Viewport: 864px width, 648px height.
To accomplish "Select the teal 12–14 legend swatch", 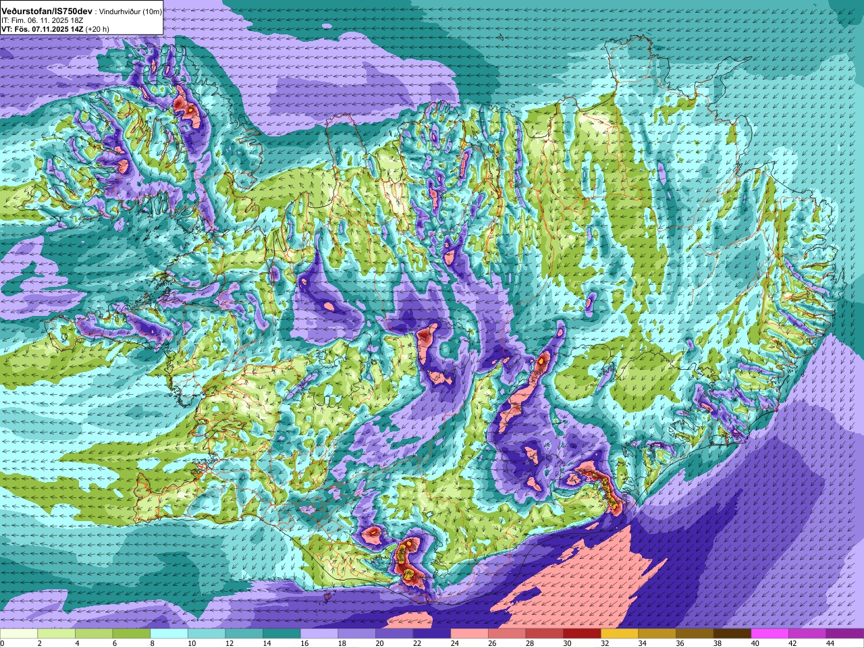I will coord(244,634).
